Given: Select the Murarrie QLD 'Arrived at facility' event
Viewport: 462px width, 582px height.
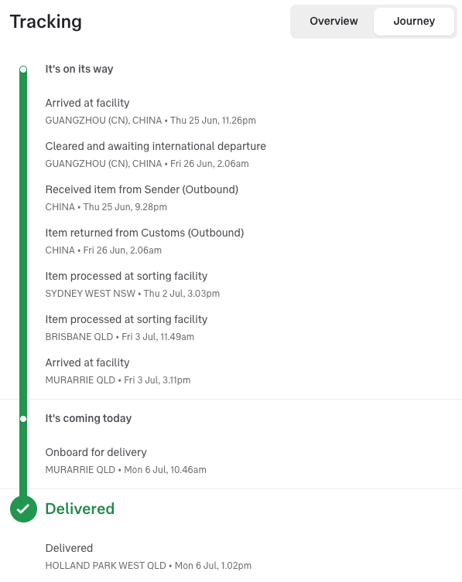Looking at the screenshot, I should 118,371.
